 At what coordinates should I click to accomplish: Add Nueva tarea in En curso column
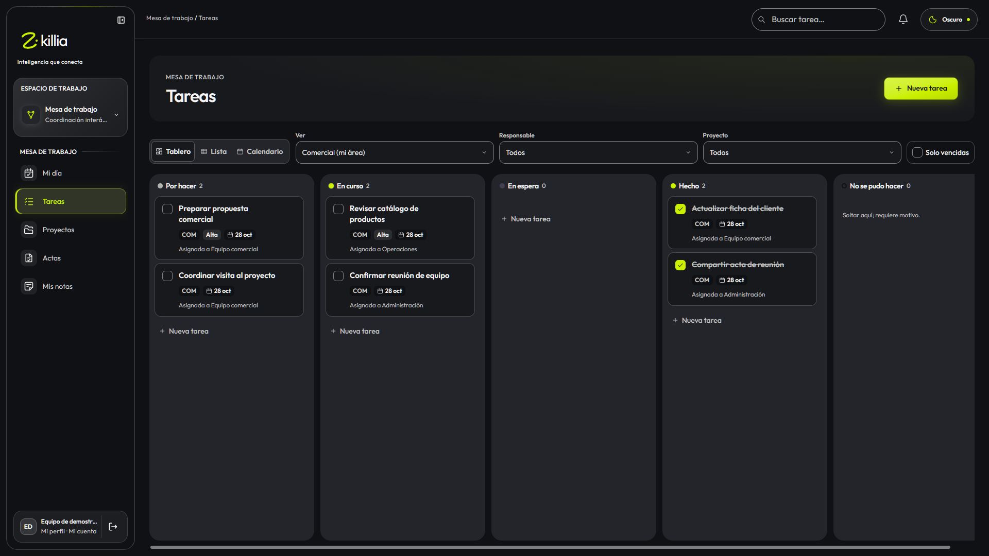pyautogui.click(x=355, y=331)
